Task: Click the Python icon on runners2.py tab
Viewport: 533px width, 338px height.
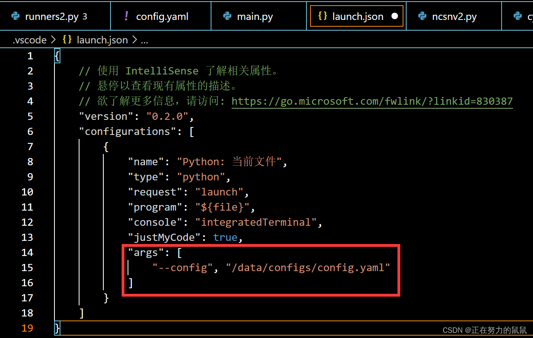Action: point(15,16)
